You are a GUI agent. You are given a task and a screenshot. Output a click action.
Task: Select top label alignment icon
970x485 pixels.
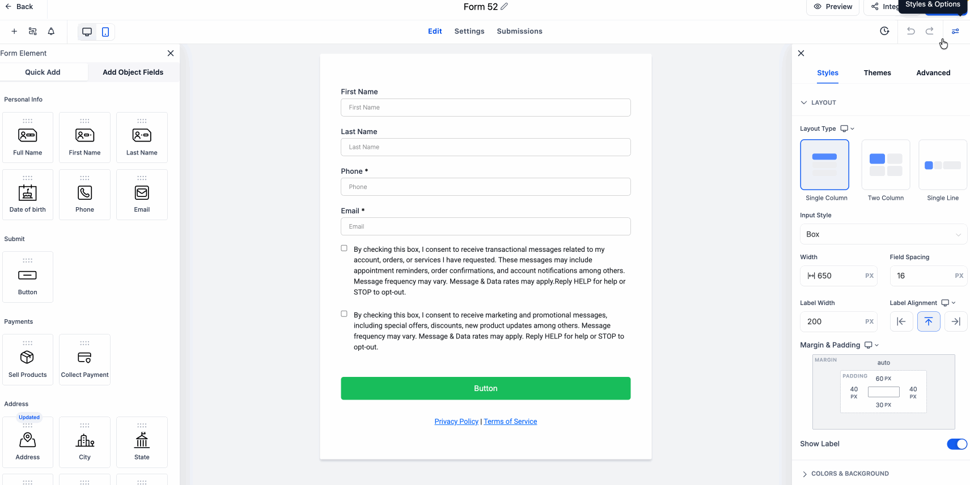tap(928, 321)
